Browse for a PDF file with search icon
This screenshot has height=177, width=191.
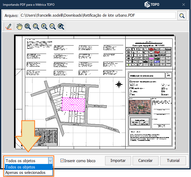tap(182, 16)
